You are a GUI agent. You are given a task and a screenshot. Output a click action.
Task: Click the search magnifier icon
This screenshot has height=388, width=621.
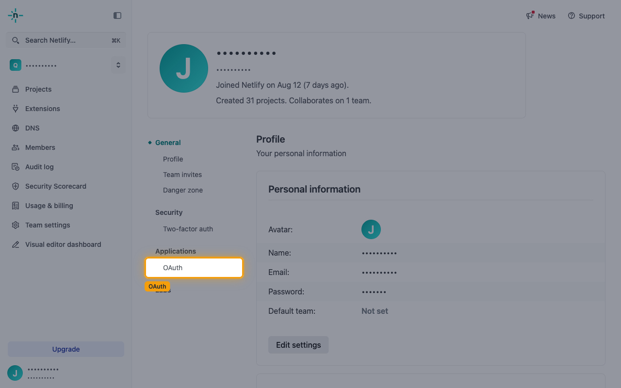point(16,40)
